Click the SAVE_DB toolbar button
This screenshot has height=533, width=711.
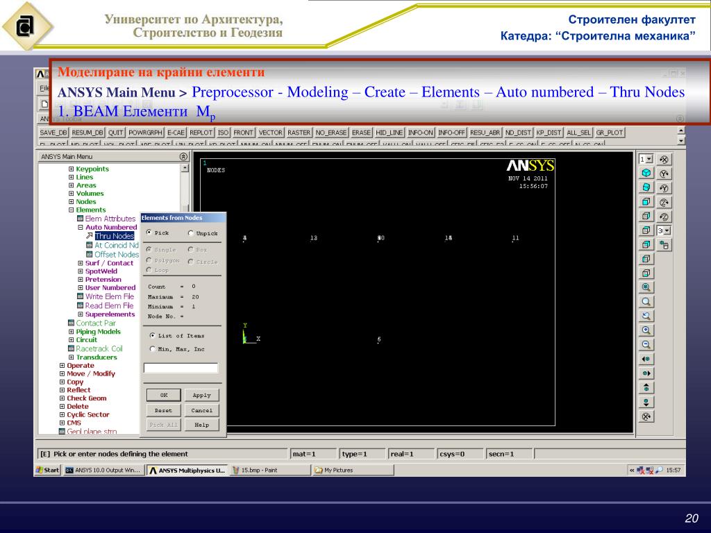53,133
